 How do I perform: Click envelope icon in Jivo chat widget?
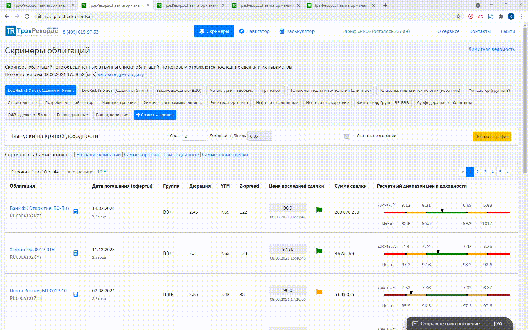click(x=415, y=323)
